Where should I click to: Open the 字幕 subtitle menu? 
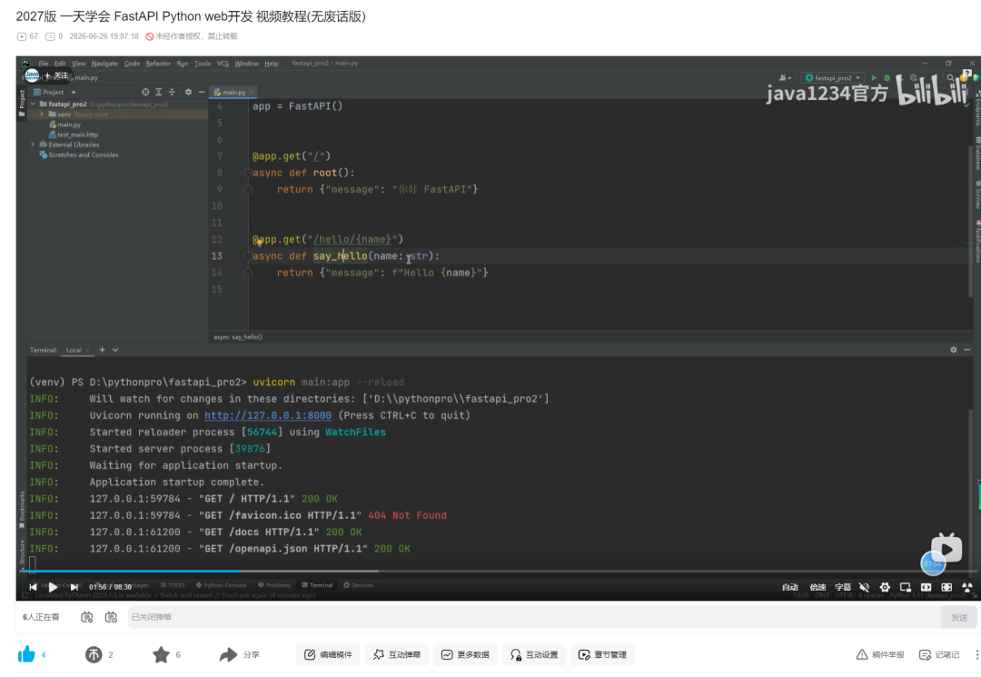843,587
